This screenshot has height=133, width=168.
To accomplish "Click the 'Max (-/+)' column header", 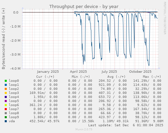I will tap(152, 77).
